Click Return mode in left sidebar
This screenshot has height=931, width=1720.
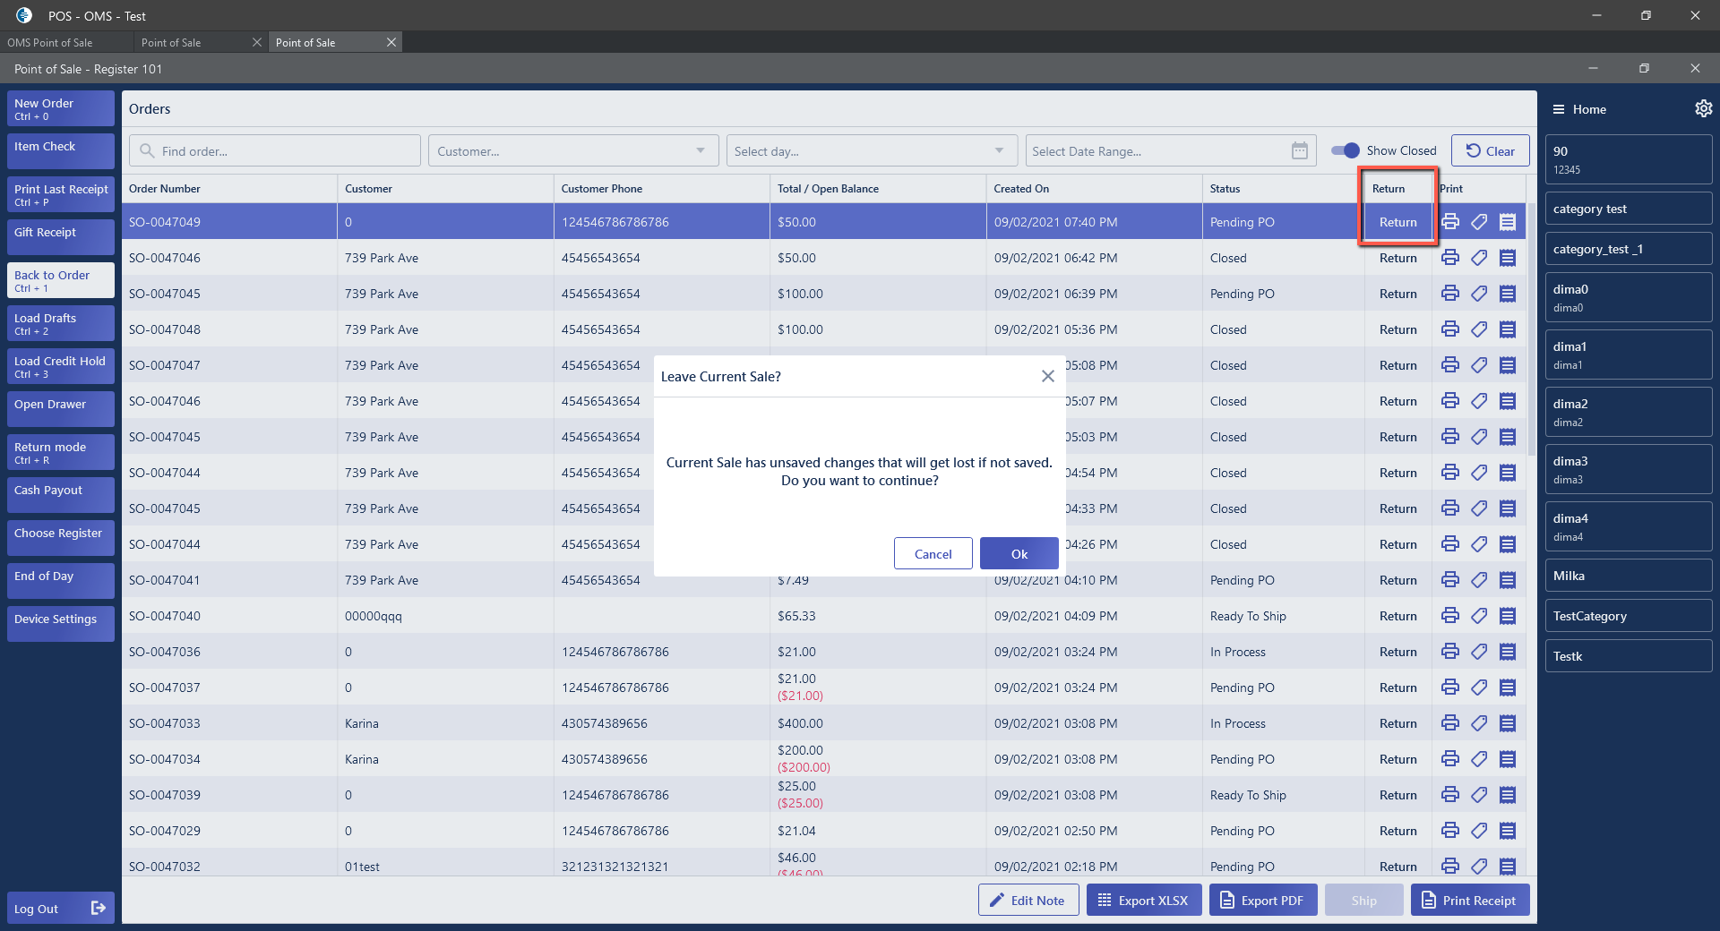(60, 452)
